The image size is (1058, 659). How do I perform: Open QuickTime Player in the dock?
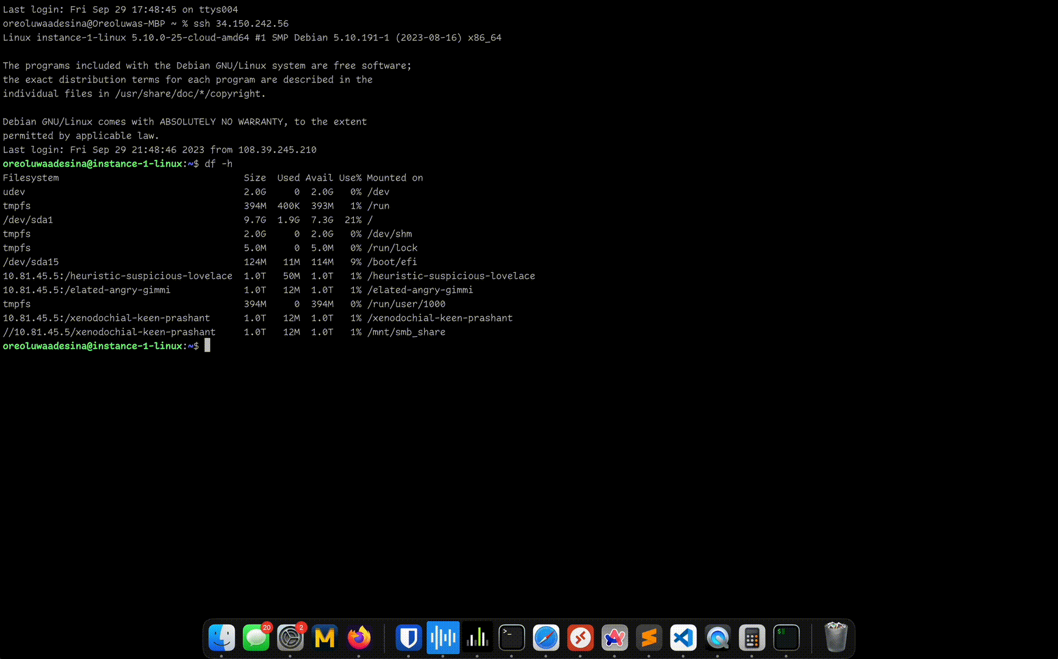click(x=718, y=638)
